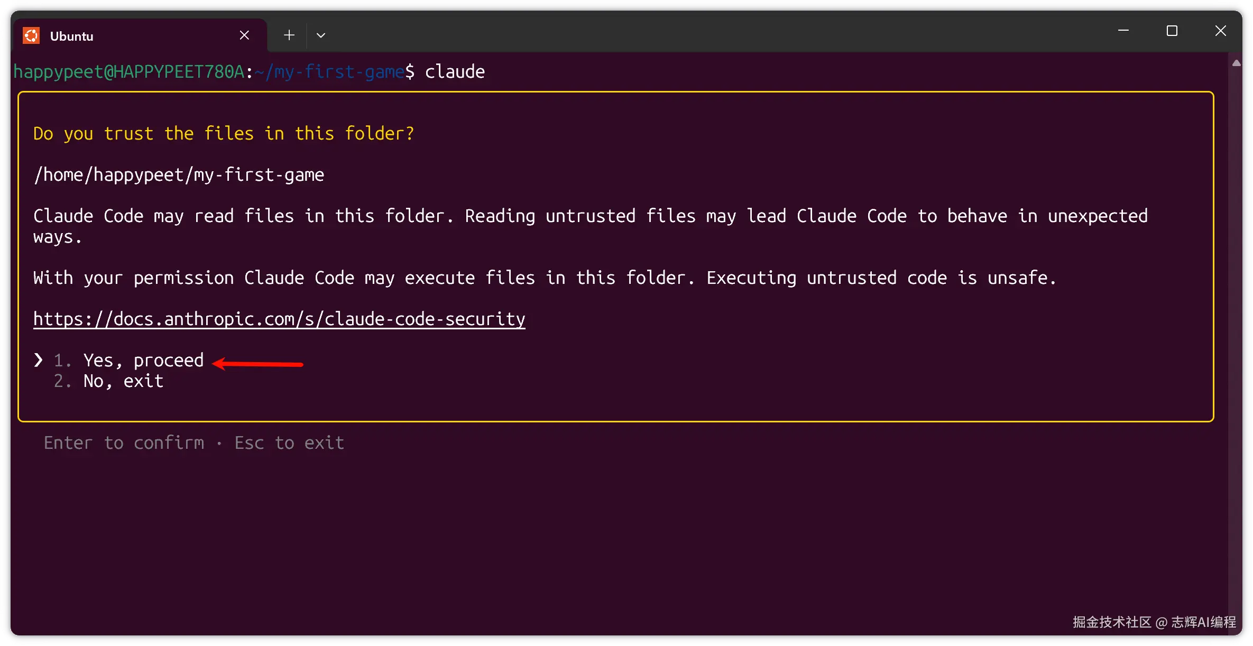Choose option 2 "No, exit"
The height and width of the screenshot is (646, 1253).
(x=123, y=381)
